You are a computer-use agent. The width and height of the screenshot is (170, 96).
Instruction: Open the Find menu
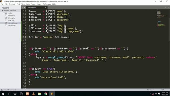click(x=18, y=4)
